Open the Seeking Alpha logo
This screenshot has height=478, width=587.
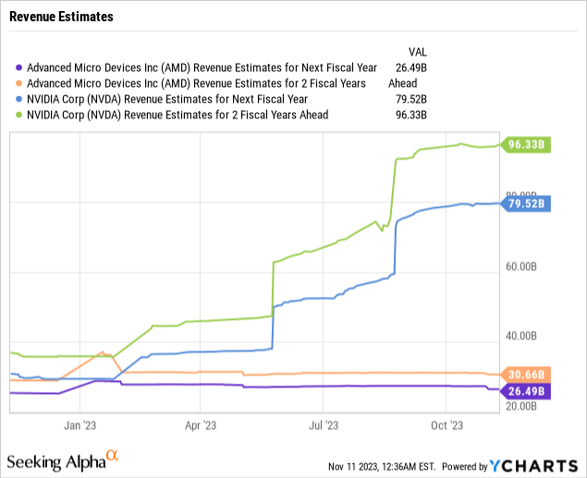click(x=63, y=460)
